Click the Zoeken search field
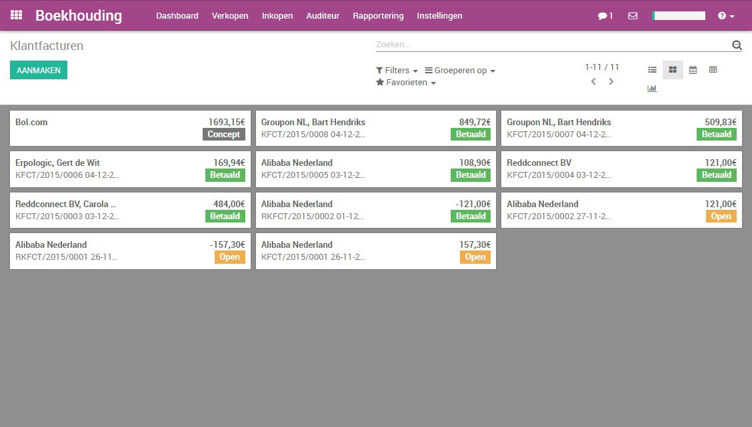This screenshot has height=427, width=752. (533, 45)
